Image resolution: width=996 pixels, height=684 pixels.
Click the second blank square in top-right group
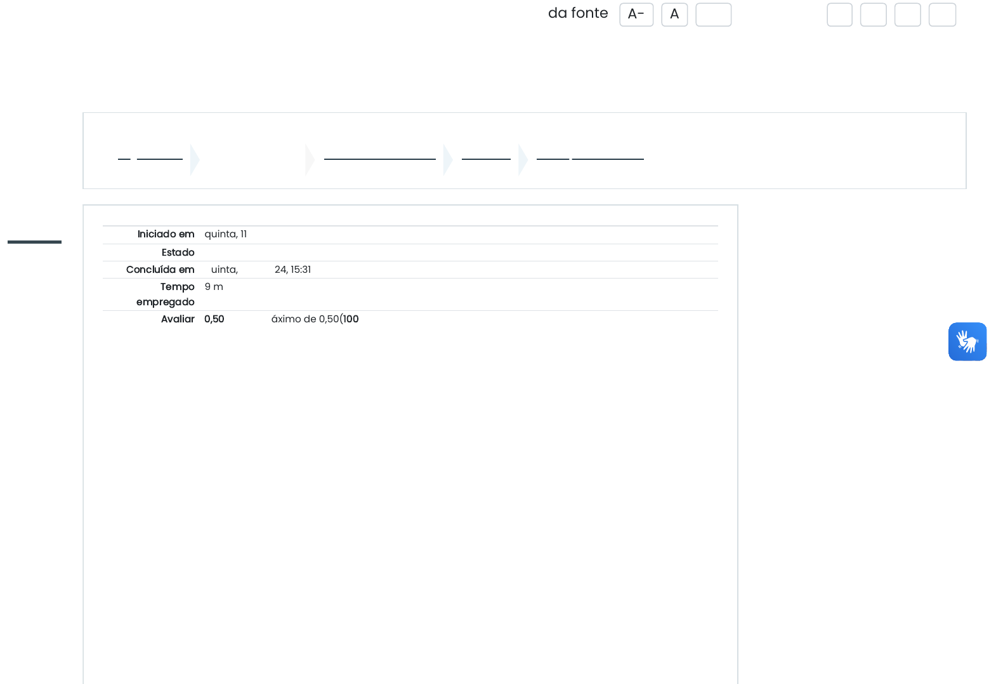point(873,15)
